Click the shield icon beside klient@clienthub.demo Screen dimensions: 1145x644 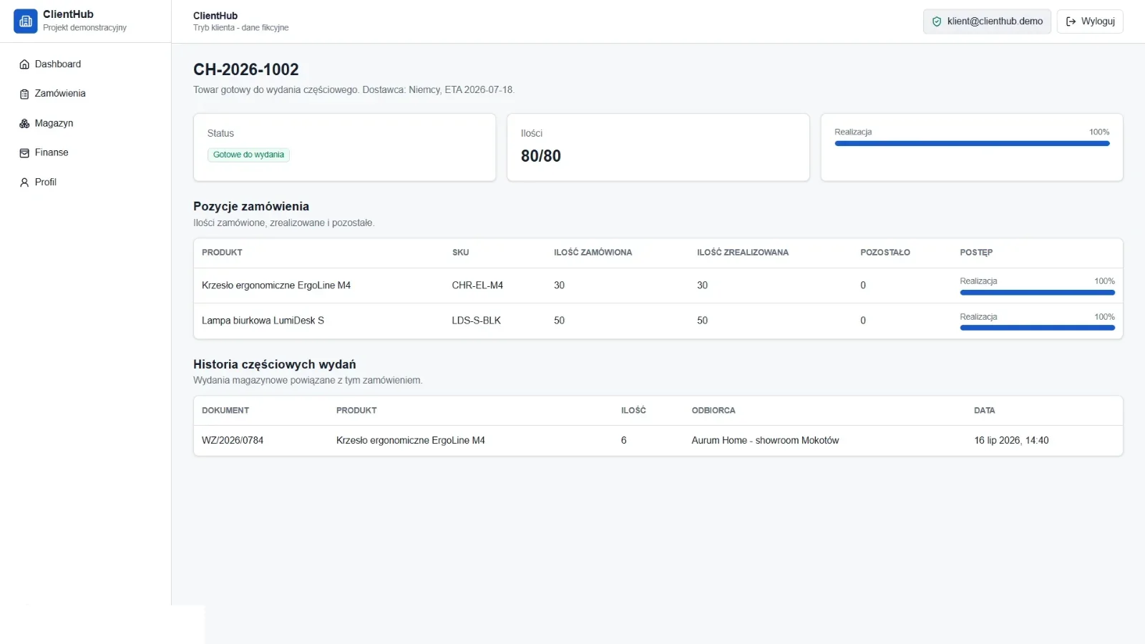pyautogui.click(x=937, y=21)
